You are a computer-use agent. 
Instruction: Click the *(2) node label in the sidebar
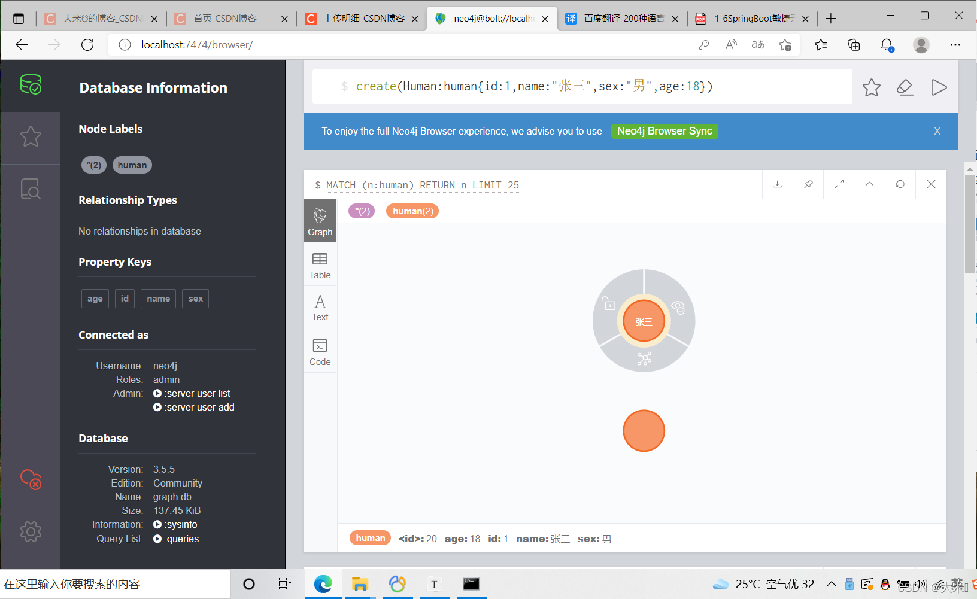(94, 165)
